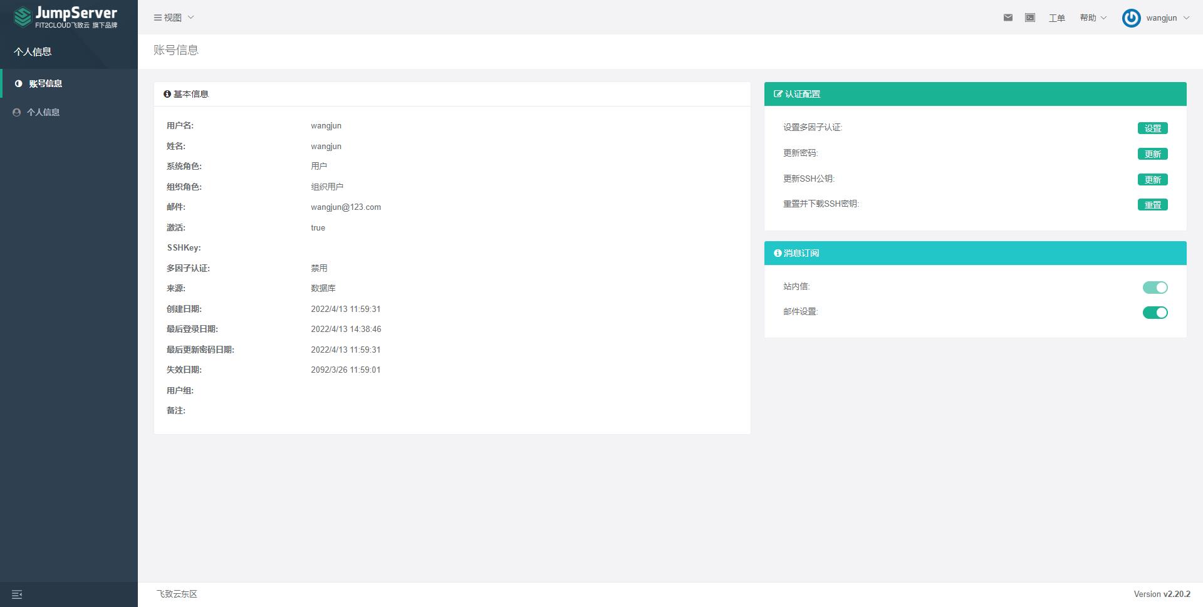Click the SSHKey label
The height and width of the screenshot is (607, 1203).
click(184, 248)
